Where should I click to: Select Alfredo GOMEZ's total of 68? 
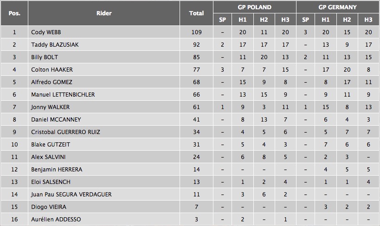(x=196, y=82)
